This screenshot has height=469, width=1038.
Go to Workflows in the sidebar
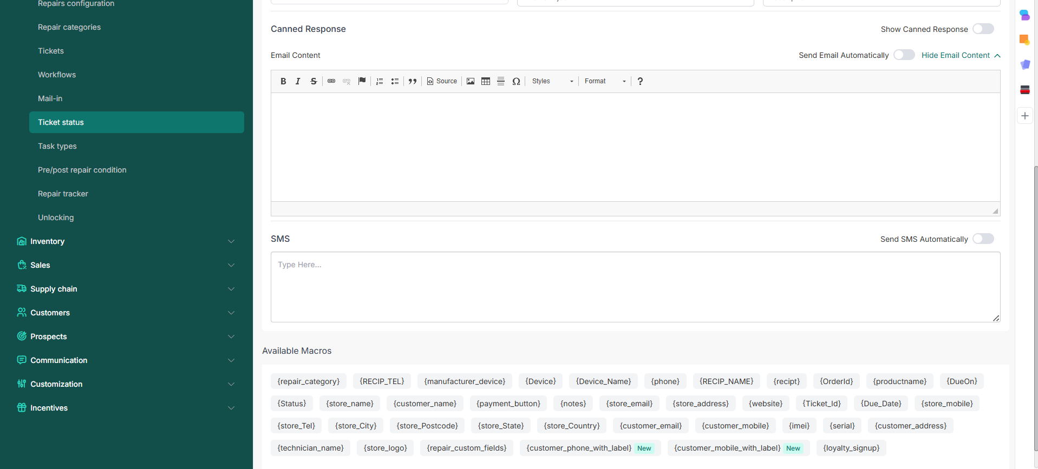coord(57,75)
